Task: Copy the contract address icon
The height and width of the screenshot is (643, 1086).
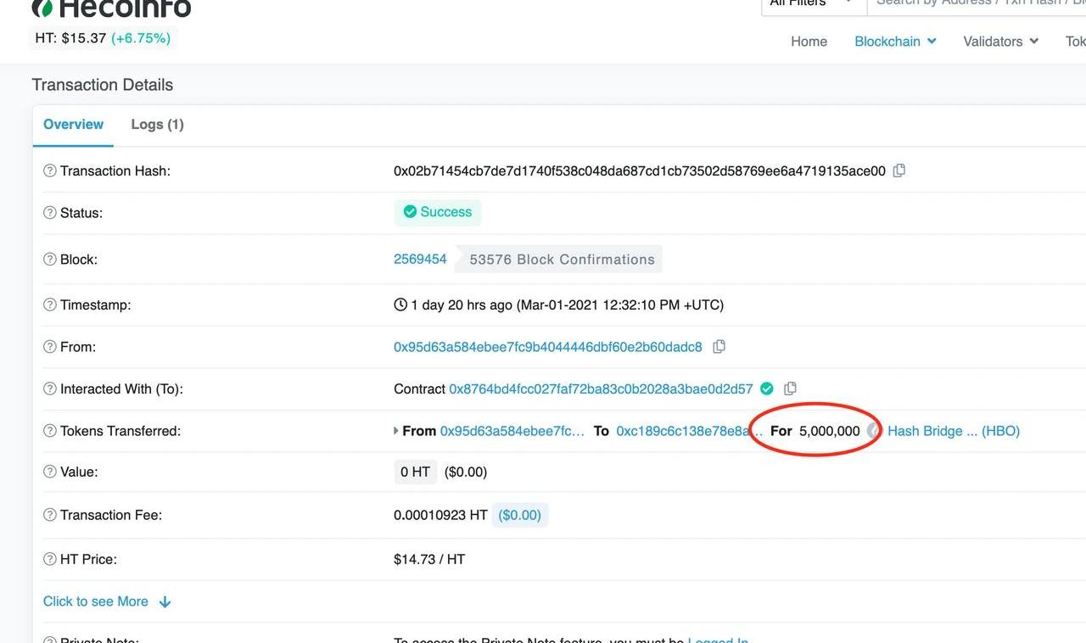Action: 790,389
